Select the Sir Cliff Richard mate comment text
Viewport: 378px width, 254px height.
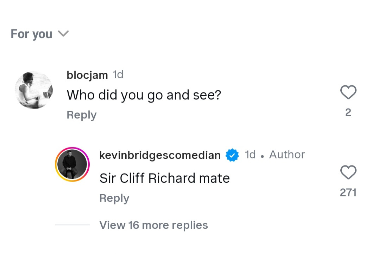165,178
